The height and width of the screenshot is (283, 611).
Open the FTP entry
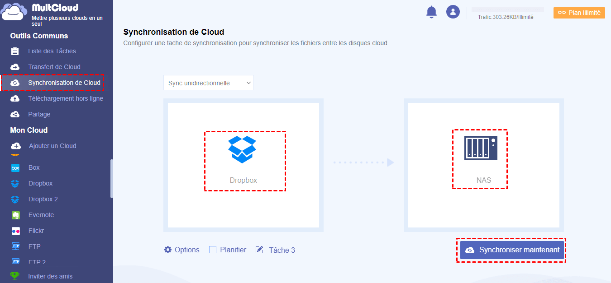(34, 246)
